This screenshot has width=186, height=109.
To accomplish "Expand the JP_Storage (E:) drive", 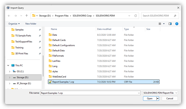I will pyautogui.click(x=10, y=83).
